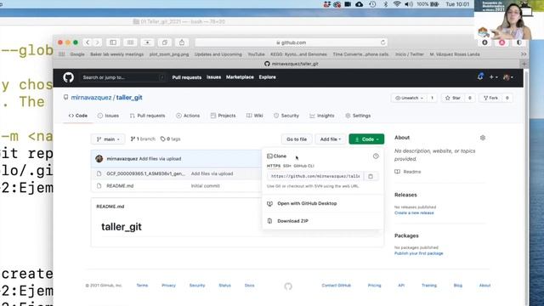
Task: Open the Wiki tab
Action: (255, 116)
